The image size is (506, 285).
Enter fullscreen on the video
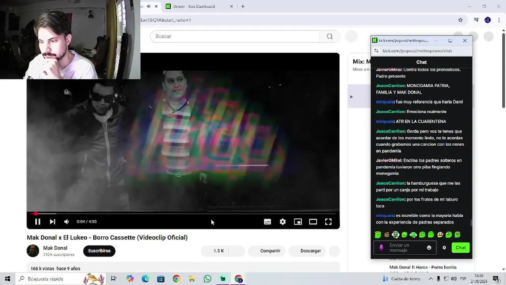pyautogui.click(x=329, y=222)
